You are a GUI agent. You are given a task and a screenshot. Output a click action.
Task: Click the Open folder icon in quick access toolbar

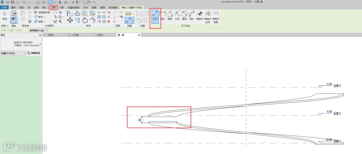click(8, 2)
